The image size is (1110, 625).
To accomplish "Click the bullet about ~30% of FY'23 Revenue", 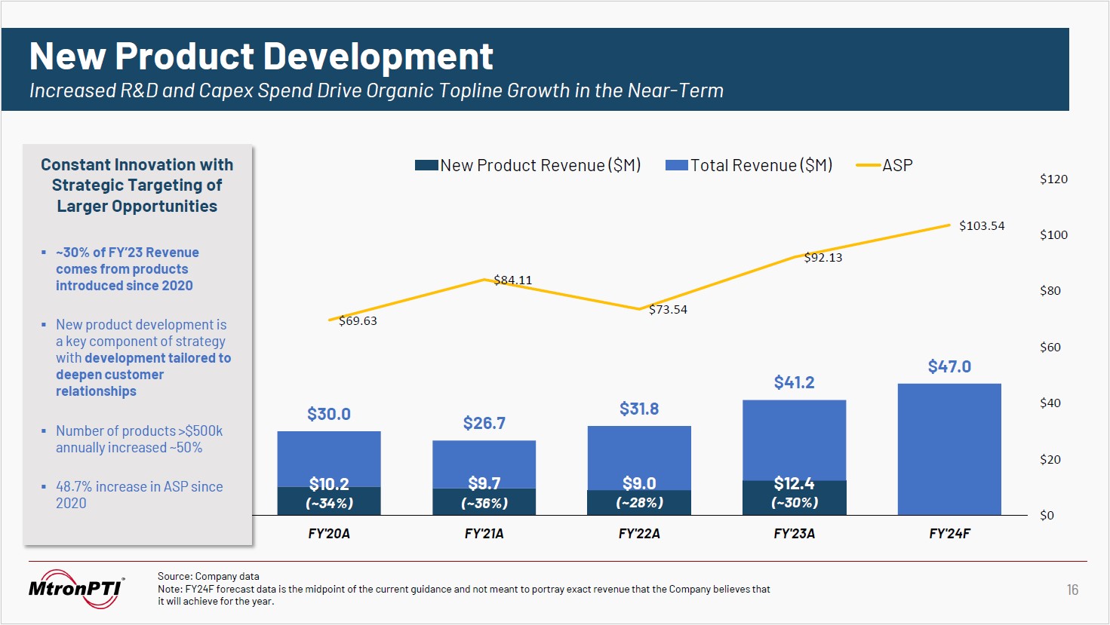I will point(127,269).
